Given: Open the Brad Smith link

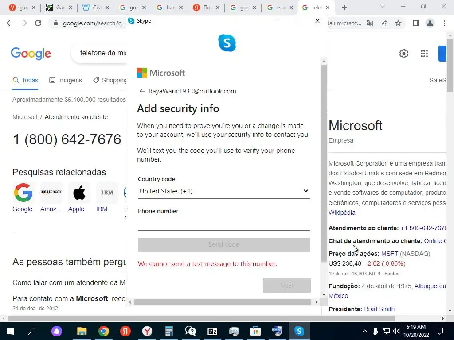Looking at the screenshot, I should point(380,309).
